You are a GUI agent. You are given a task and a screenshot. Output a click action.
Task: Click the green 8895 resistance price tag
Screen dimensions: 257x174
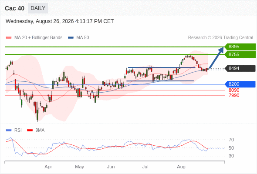point(240,47)
